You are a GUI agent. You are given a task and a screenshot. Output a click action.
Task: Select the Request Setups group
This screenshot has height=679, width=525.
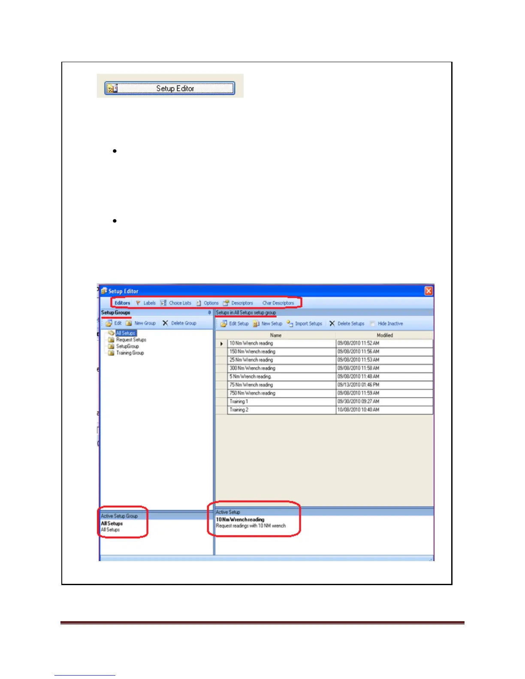point(131,339)
